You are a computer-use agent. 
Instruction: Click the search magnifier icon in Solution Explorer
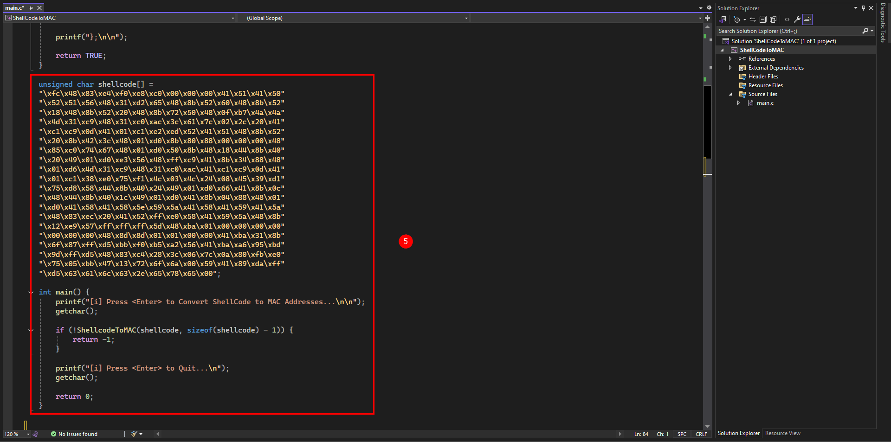pyautogui.click(x=865, y=31)
